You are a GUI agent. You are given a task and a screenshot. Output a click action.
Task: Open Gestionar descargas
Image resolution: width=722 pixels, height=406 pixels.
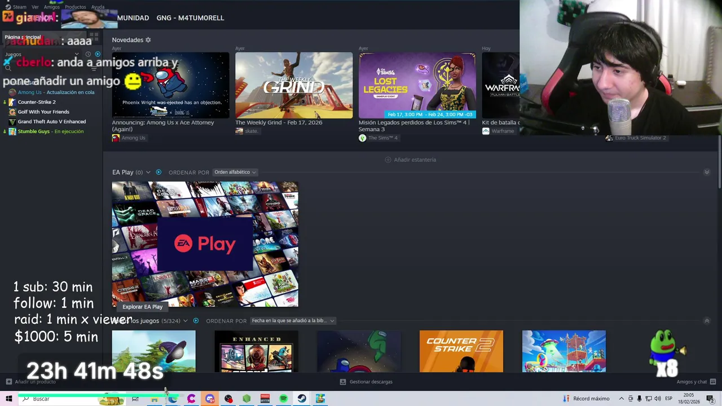366,382
